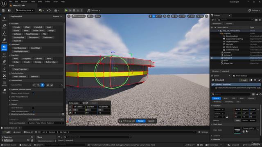This screenshot has width=262, height=147.
Task: Click the Delete Faces button
Action: pos(38,31)
